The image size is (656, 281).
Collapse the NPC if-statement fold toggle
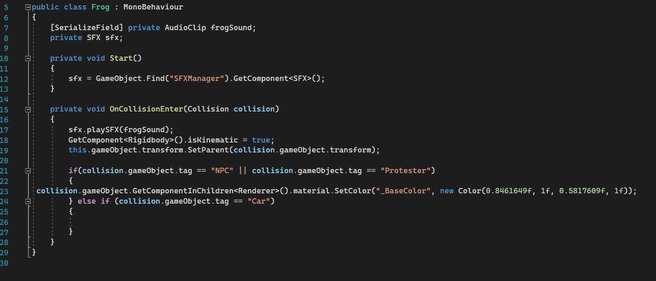click(28, 170)
